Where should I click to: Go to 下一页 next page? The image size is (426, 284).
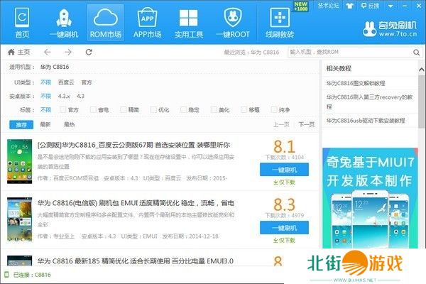tap(306, 124)
